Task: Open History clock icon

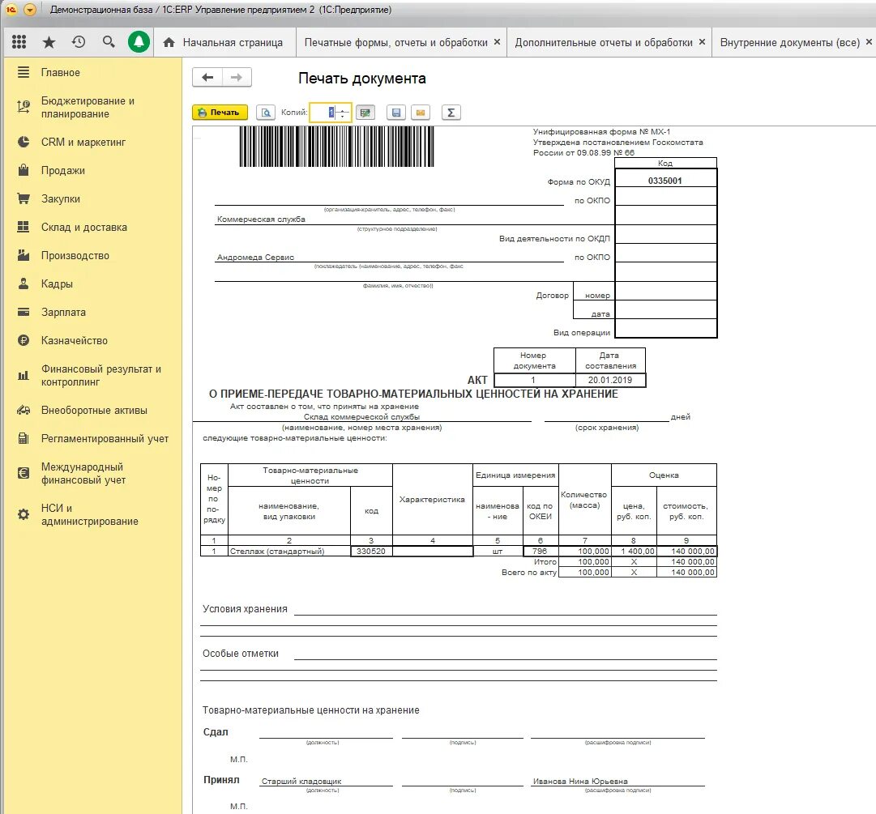Action: click(79, 42)
